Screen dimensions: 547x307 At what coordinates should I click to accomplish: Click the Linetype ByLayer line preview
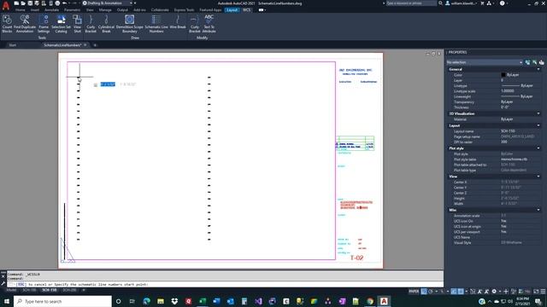pyautogui.click(x=510, y=85)
